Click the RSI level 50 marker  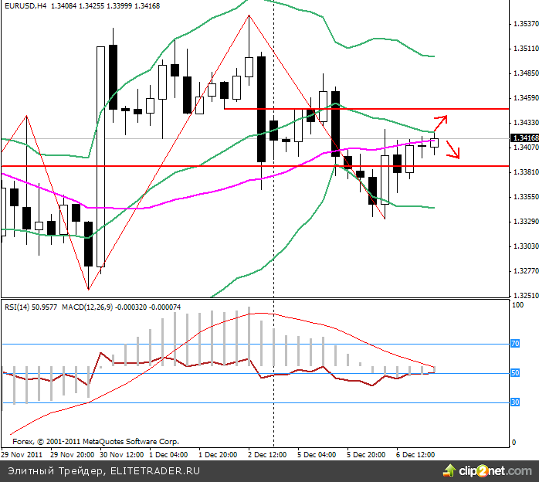click(x=515, y=373)
